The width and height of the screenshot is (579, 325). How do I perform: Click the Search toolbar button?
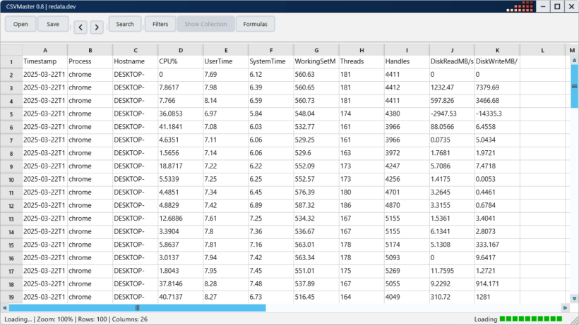[125, 24]
